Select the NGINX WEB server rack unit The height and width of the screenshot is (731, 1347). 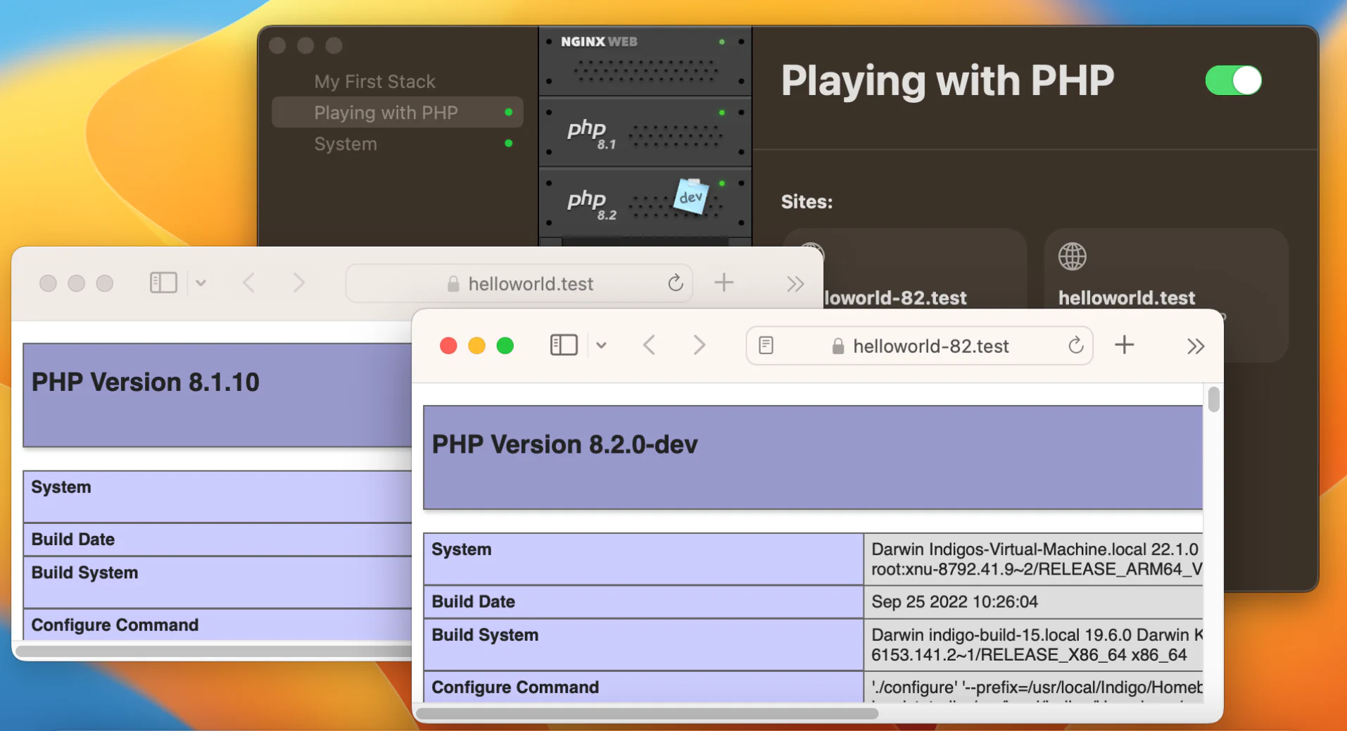pos(645,61)
